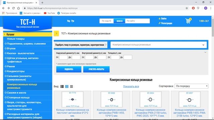Focus Внутренний диаметр 'От' field
Image resolution: width=214 pixels, height=120 pixels.
tap(89, 57)
